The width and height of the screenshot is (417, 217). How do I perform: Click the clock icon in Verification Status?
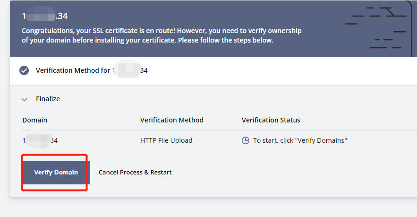click(245, 140)
